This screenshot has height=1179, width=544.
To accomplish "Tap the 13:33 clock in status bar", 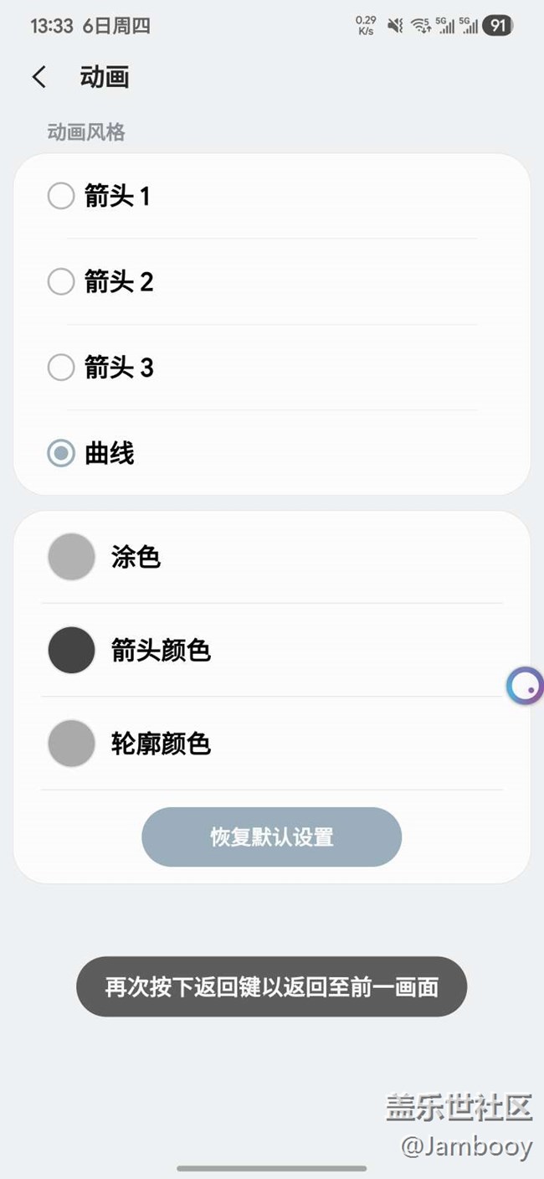I will pos(52,26).
